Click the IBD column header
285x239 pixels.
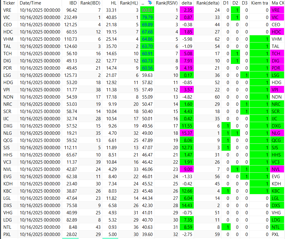pyautogui.click(x=73, y=3)
